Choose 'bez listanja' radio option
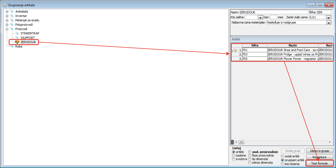 coord(282,164)
